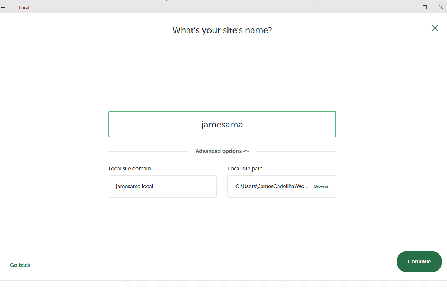
Task: Select the C:\Users\JamesCadeliña path text
Action: point(272,186)
